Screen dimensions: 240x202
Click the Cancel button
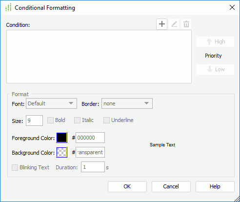pos(171,186)
